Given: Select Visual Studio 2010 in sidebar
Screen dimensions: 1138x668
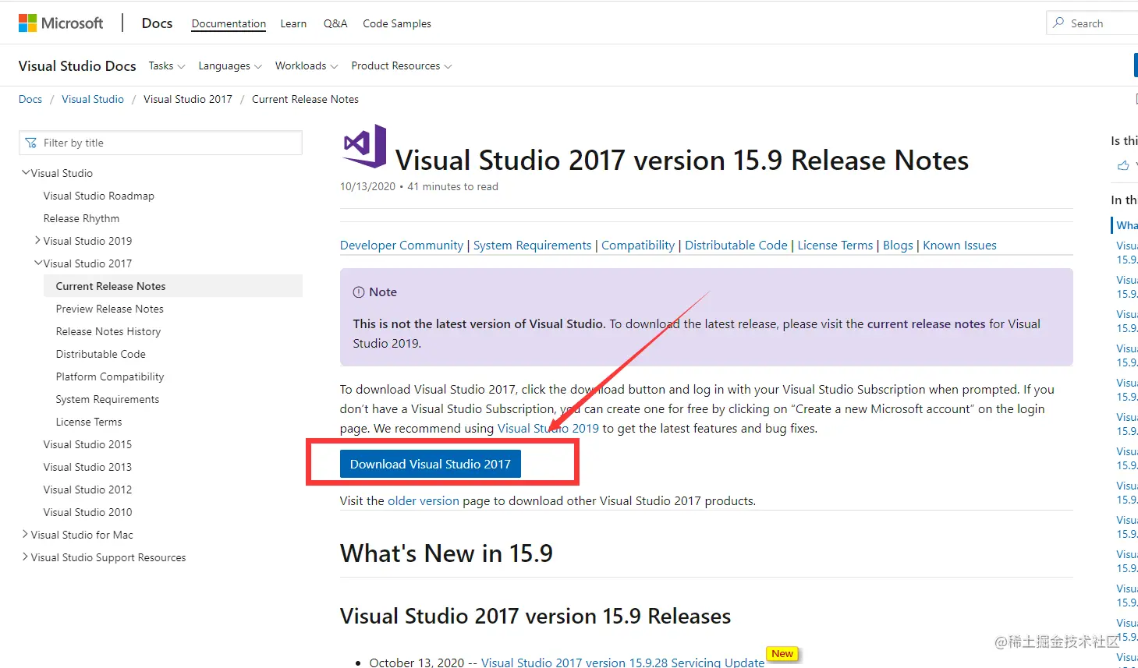Looking at the screenshot, I should (87, 512).
